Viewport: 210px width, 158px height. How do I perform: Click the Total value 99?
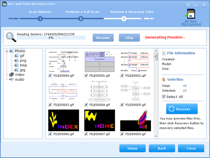[x=185, y=86]
